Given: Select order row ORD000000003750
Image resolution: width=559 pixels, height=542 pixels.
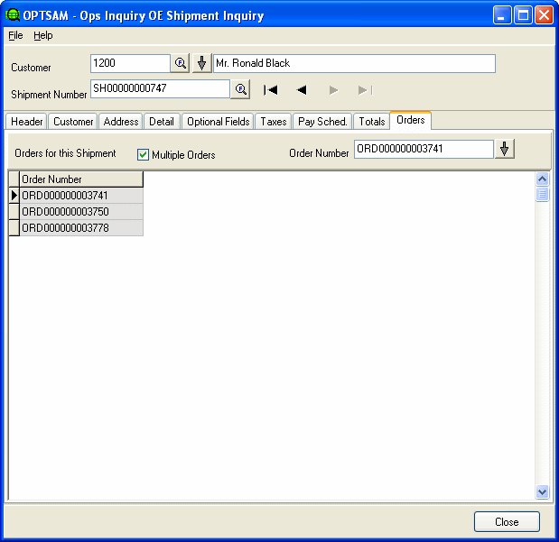Looking at the screenshot, I should [x=81, y=211].
